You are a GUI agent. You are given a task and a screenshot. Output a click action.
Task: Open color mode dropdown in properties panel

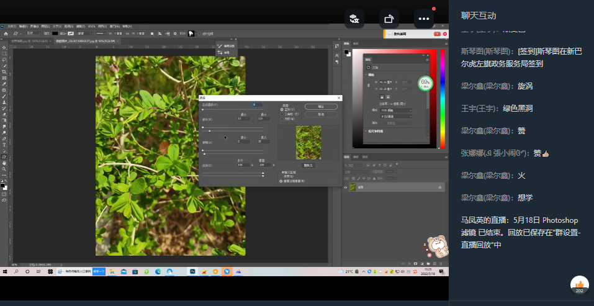pos(395,110)
